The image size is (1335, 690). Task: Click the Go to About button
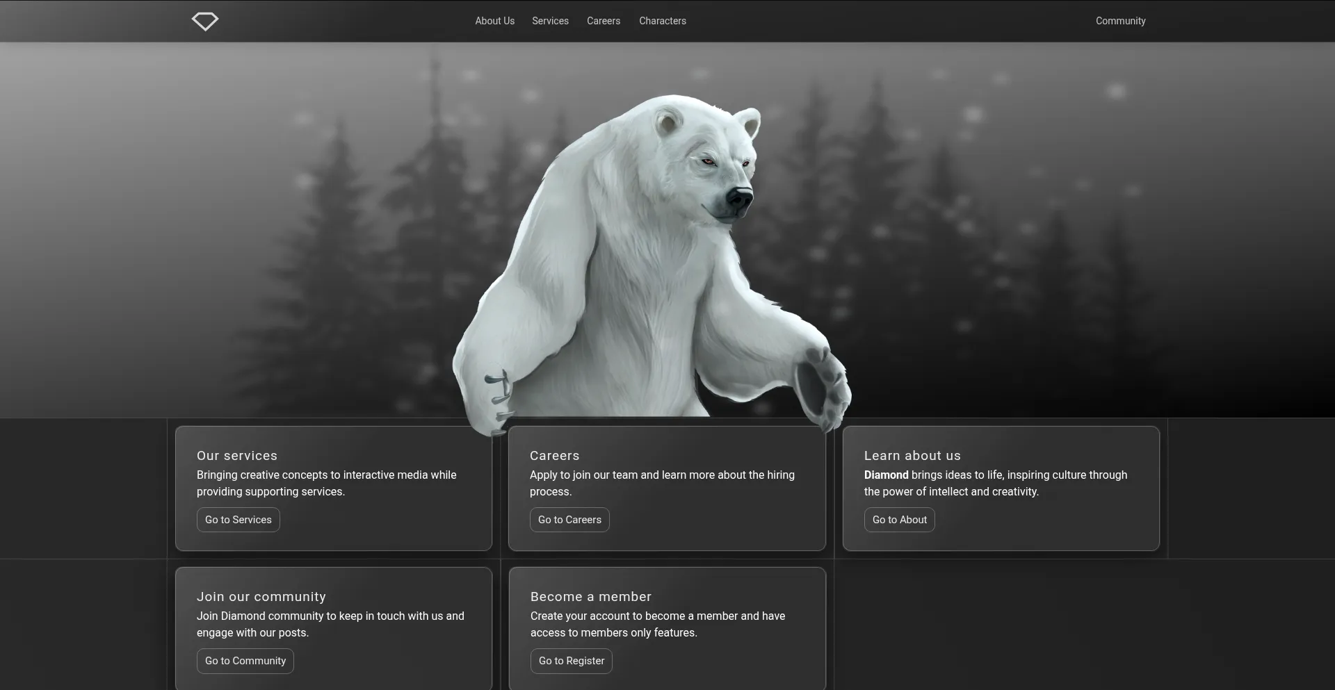point(900,520)
